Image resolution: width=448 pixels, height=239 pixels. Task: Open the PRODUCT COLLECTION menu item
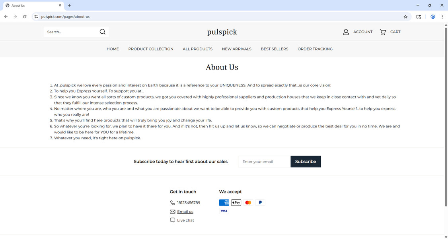150,48
